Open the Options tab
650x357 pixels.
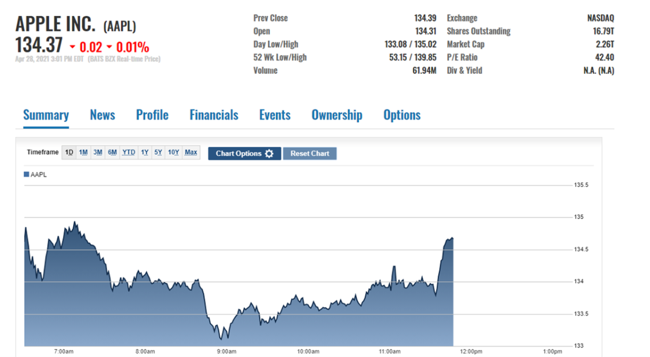pos(402,115)
